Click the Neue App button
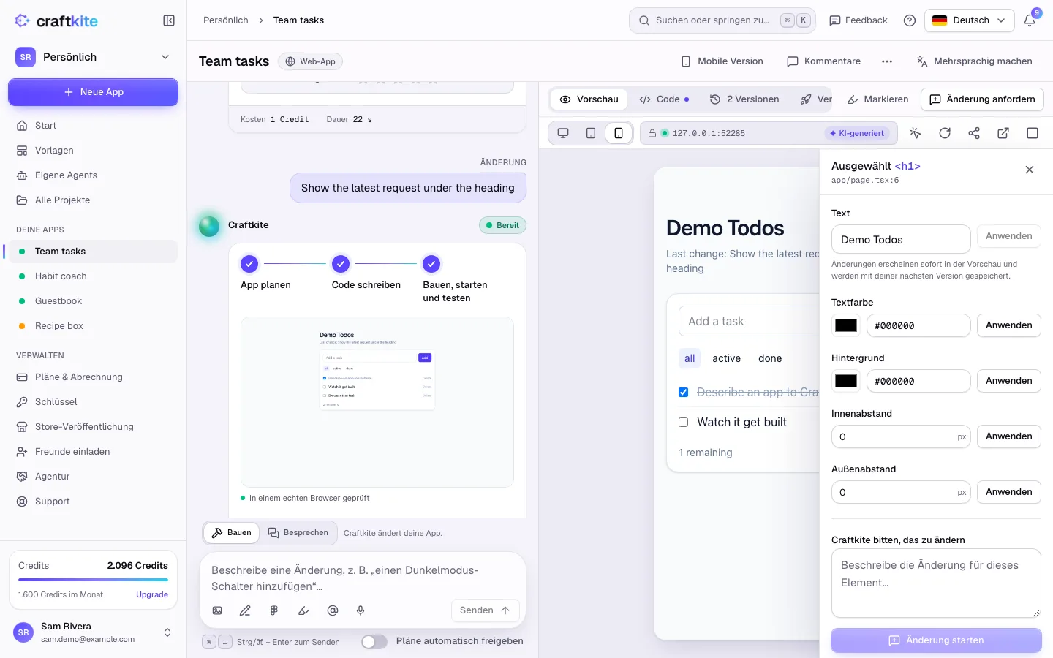This screenshot has height=658, width=1053. [93, 92]
